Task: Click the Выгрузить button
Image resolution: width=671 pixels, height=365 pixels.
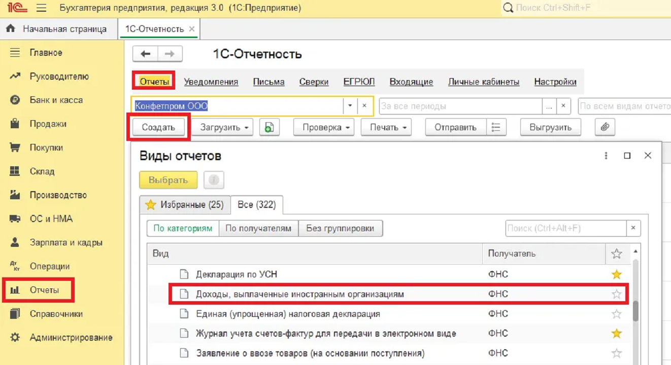Action: (551, 127)
